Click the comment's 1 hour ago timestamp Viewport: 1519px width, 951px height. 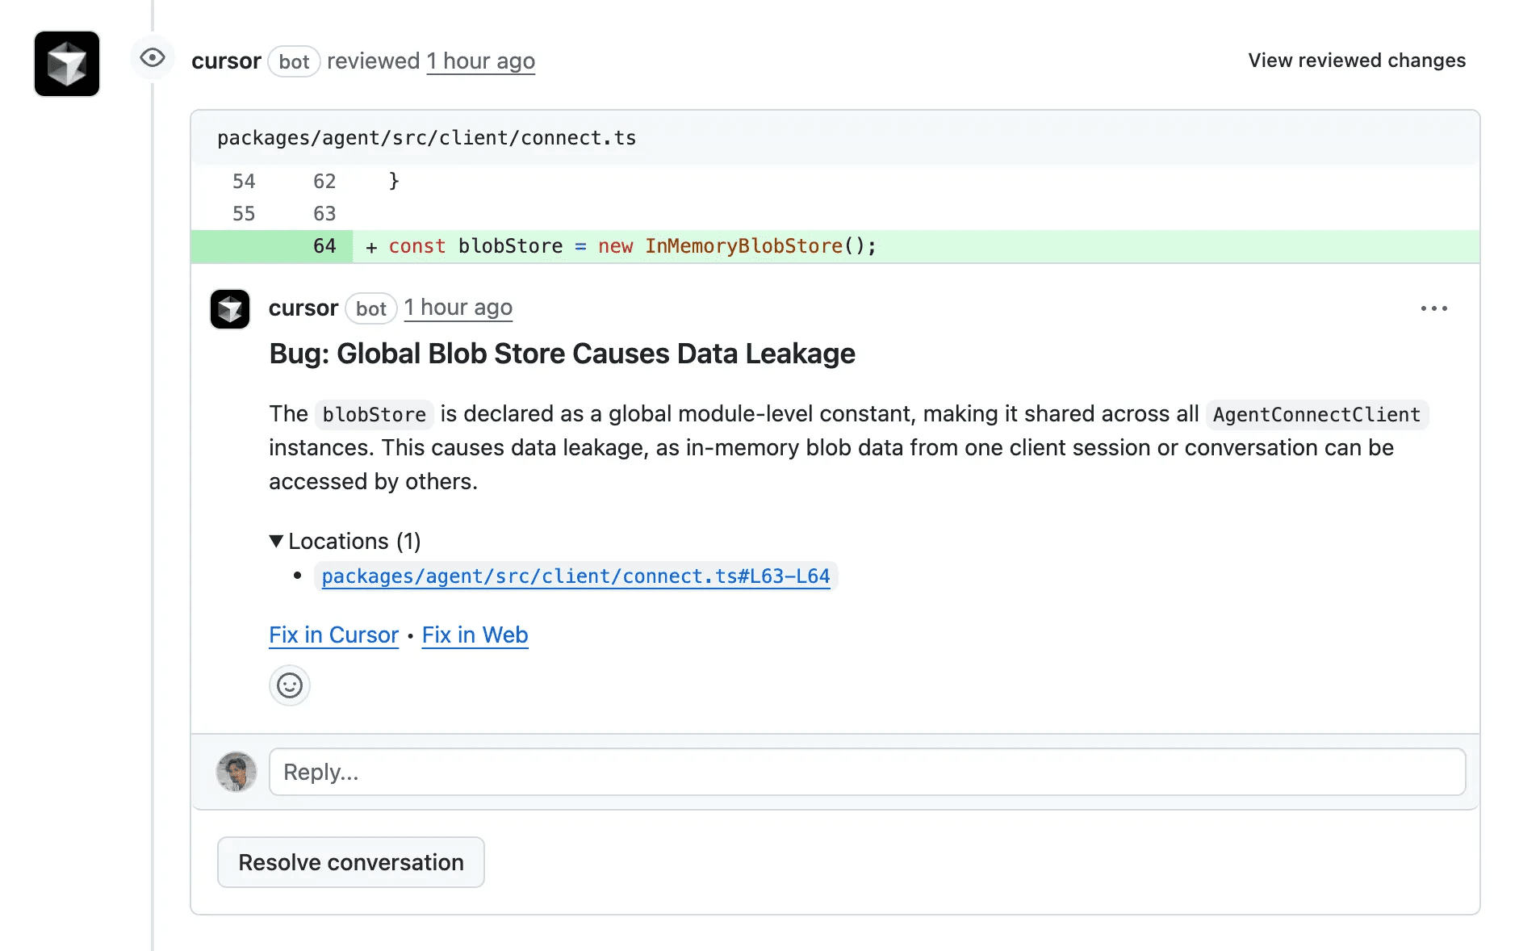[x=458, y=307]
